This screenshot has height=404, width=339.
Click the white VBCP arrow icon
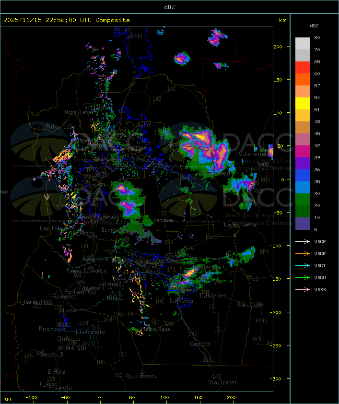pyautogui.click(x=303, y=241)
